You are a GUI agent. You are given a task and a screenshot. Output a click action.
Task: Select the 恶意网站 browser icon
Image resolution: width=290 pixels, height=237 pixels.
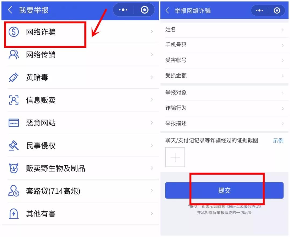click(13, 123)
